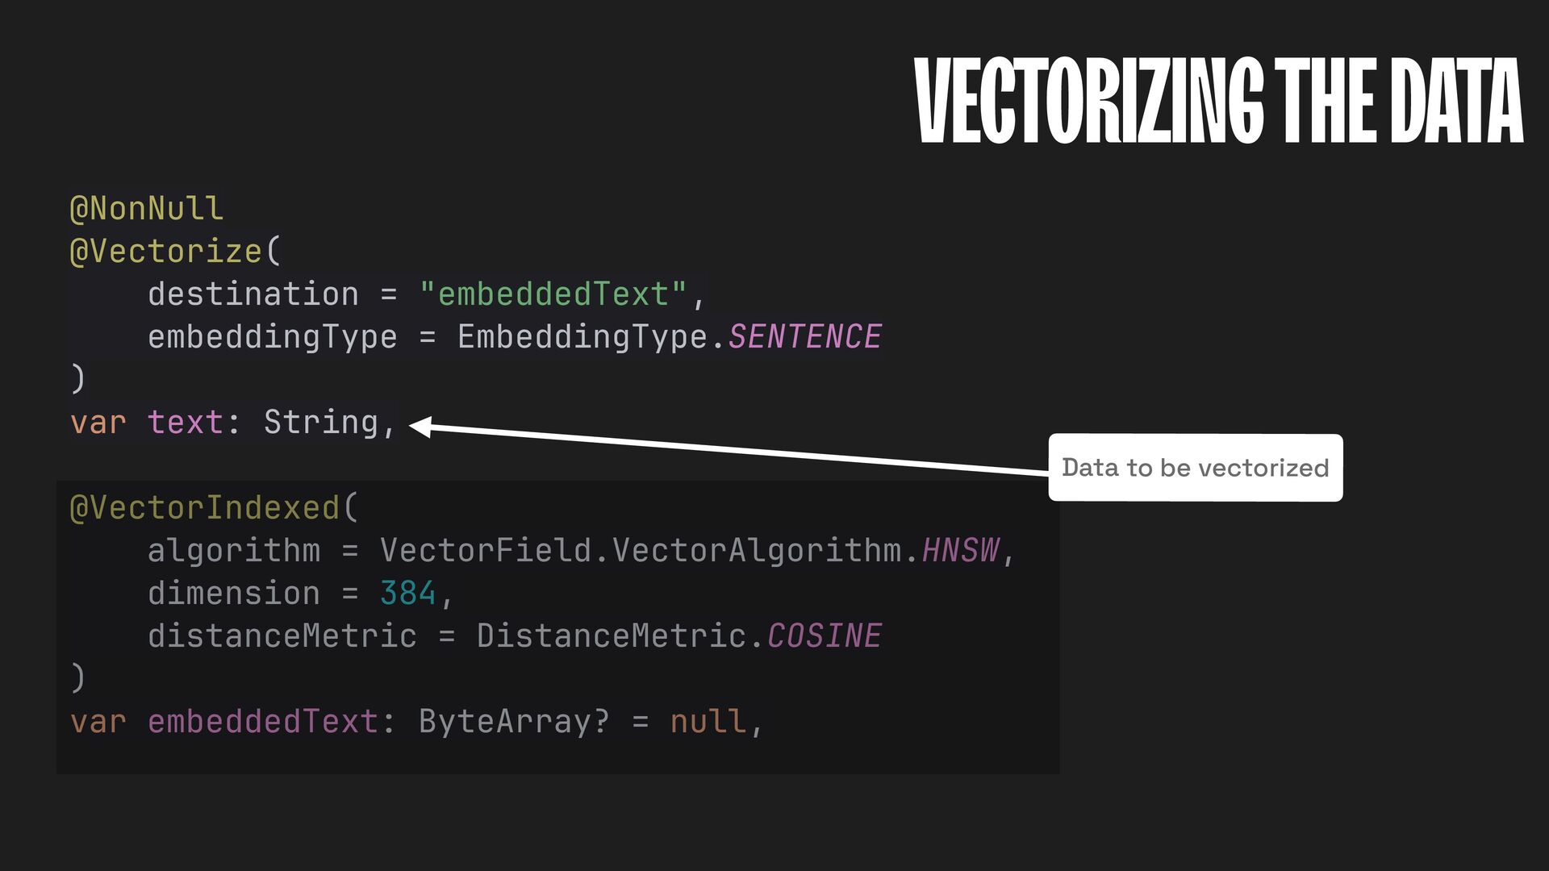Click the null default value

[x=708, y=722]
